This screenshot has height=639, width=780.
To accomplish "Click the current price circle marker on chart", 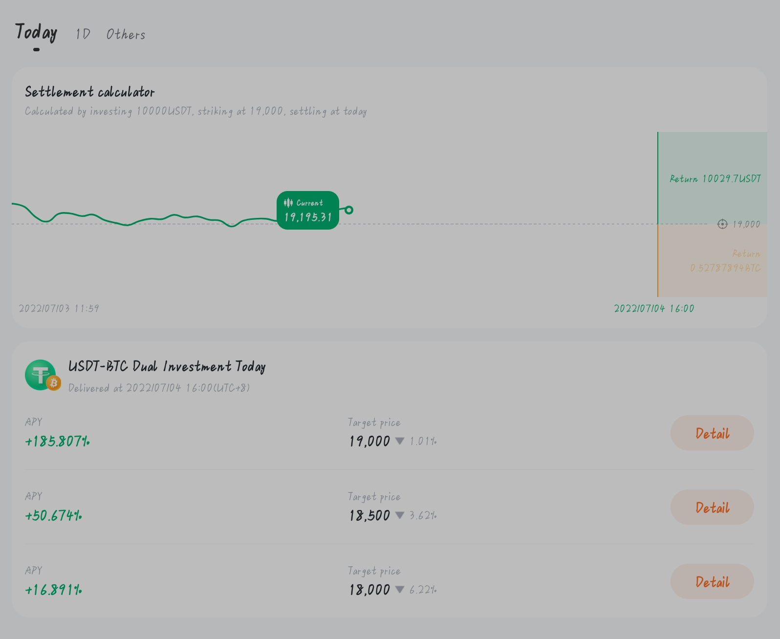I will 348,210.
